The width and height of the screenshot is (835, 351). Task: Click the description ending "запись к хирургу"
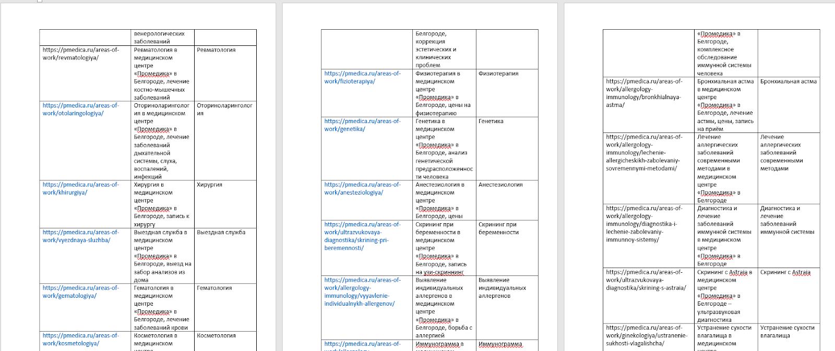tap(162, 204)
